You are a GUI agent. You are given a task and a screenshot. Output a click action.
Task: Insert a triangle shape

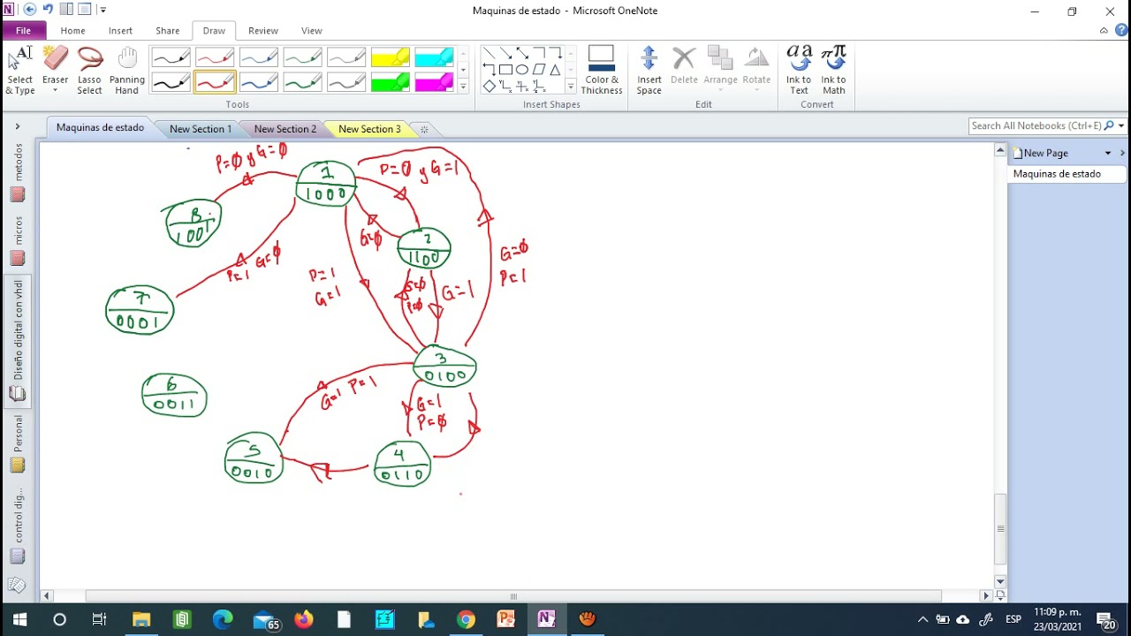tap(555, 70)
